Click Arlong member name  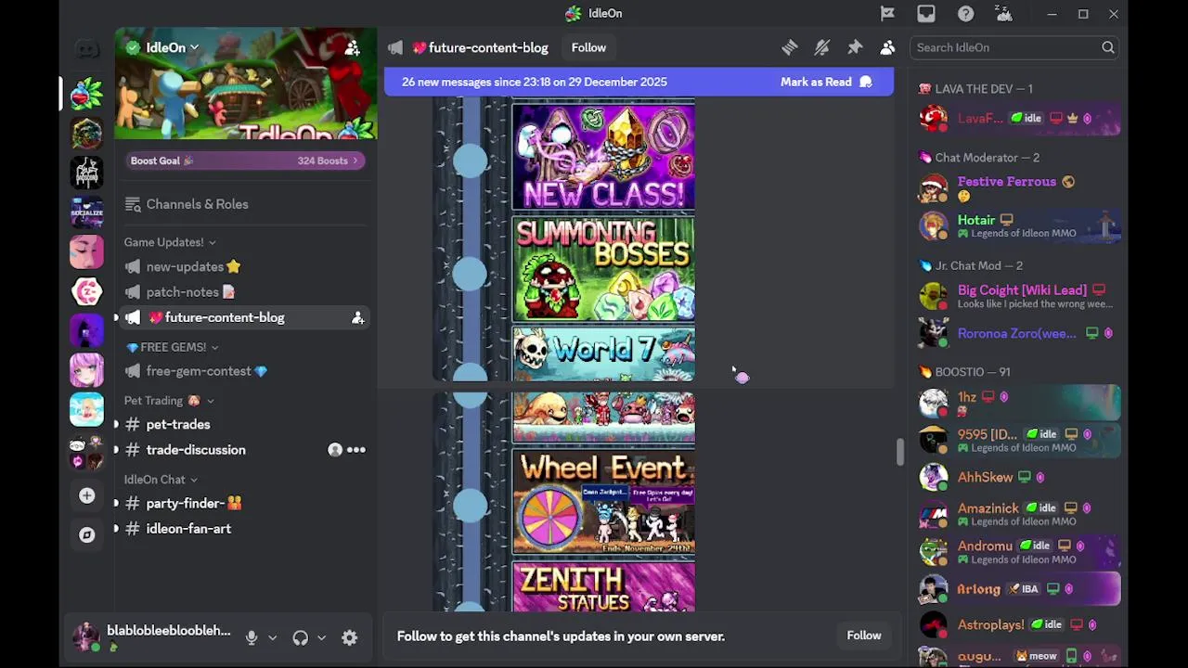(x=978, y=589)
